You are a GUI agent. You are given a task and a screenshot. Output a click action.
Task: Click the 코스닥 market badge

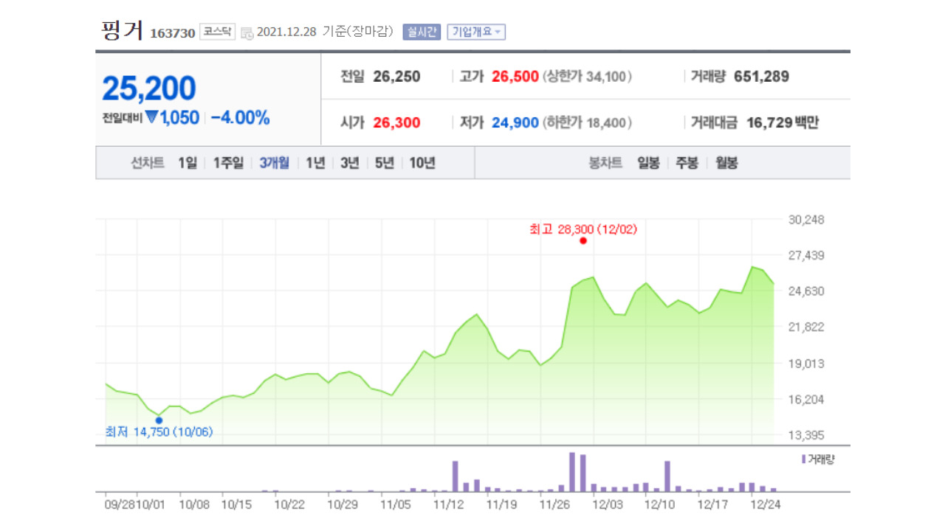217,32
